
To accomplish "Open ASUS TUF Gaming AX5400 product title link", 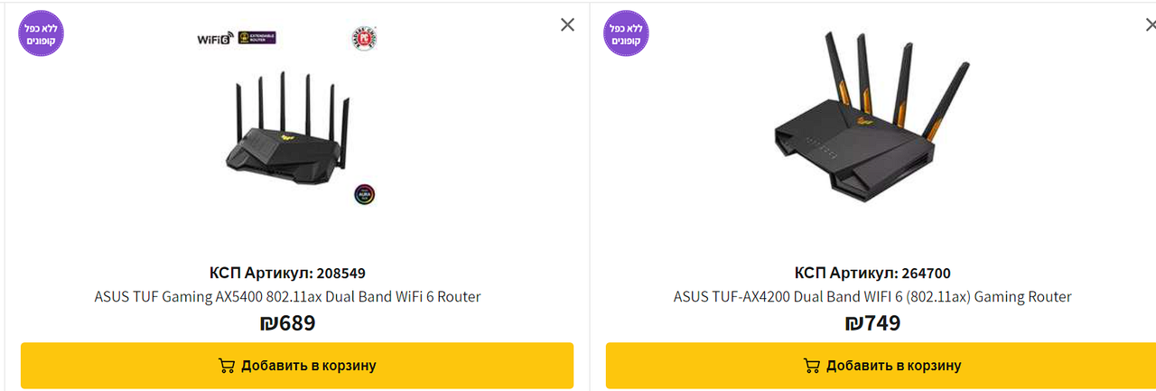I will point(287,296).
